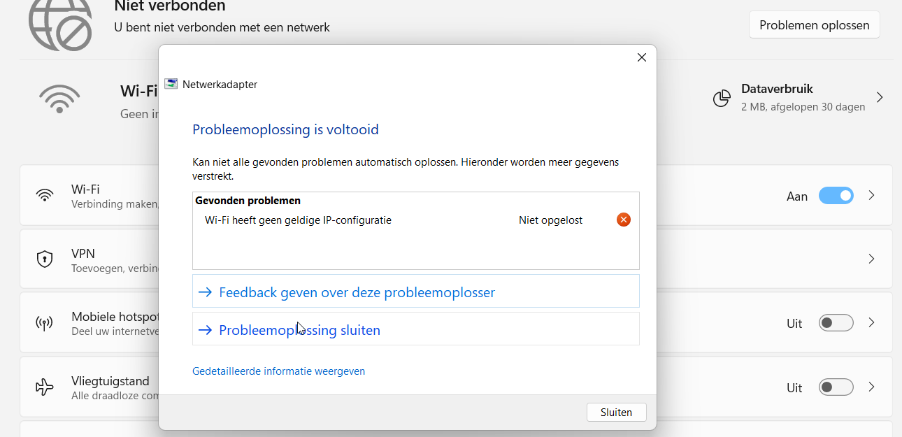
Task: Expand the Vliegtuigstand row chevron
Action: pyautogui.click(x=871, y=387)
